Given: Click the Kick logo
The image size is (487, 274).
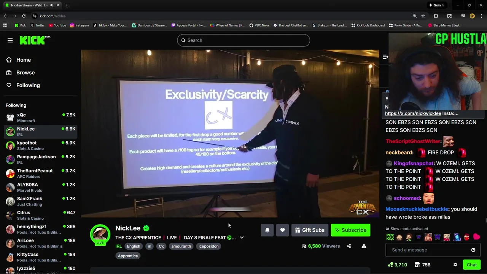Looking at the screenshot, I should (x=35, y=40).
